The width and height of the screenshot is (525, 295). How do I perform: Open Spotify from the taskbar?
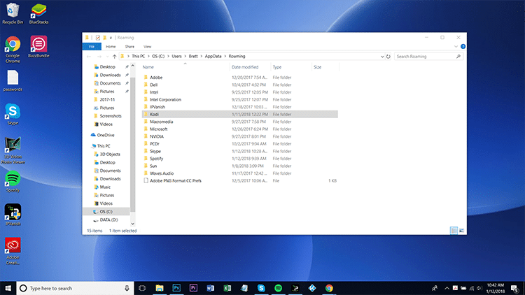pos(278,288)
